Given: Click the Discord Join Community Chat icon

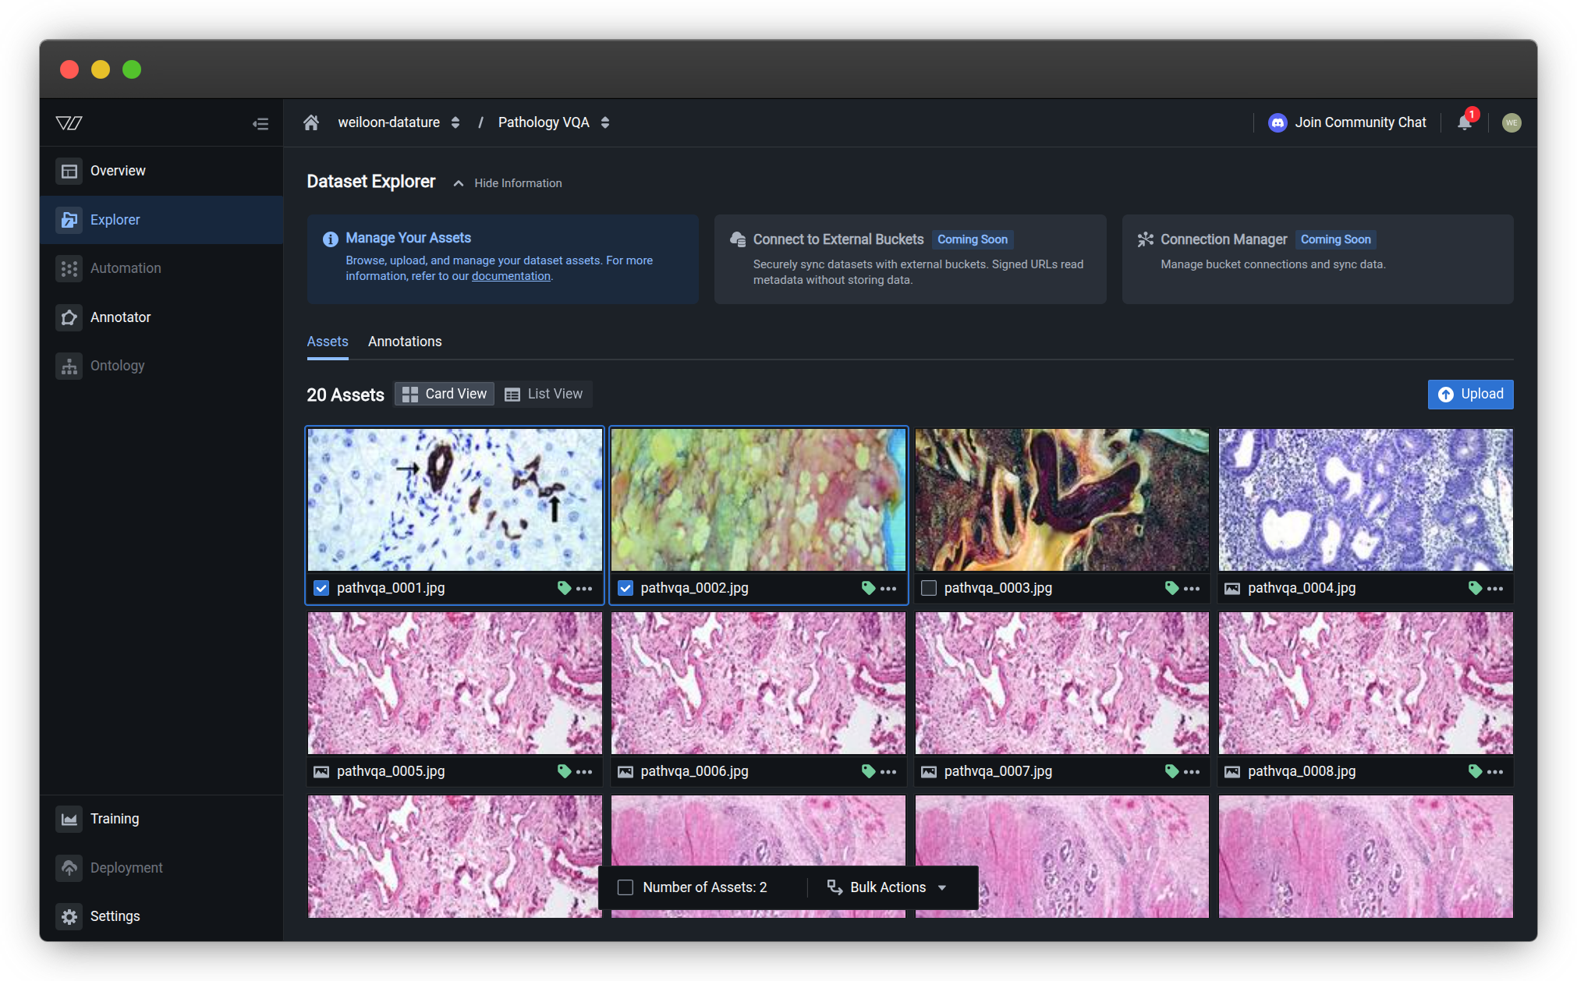Looking at the screenshot, I should [1278, 122].
